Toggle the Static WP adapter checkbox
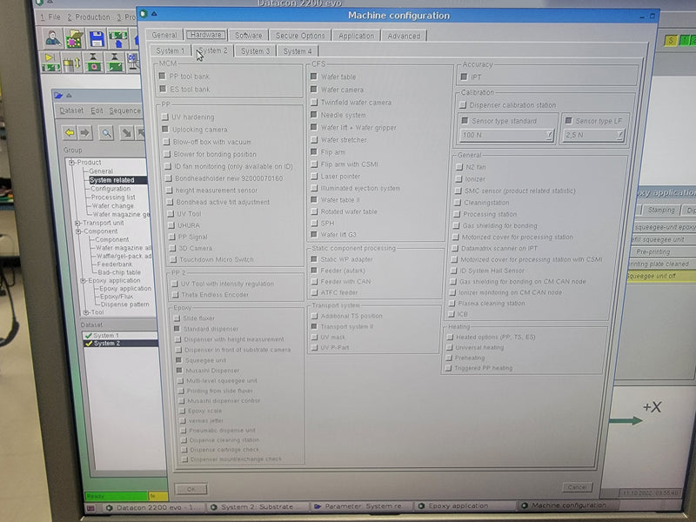Screen dimensions: 696x522 pyautogui.click(x=314, y=259)
